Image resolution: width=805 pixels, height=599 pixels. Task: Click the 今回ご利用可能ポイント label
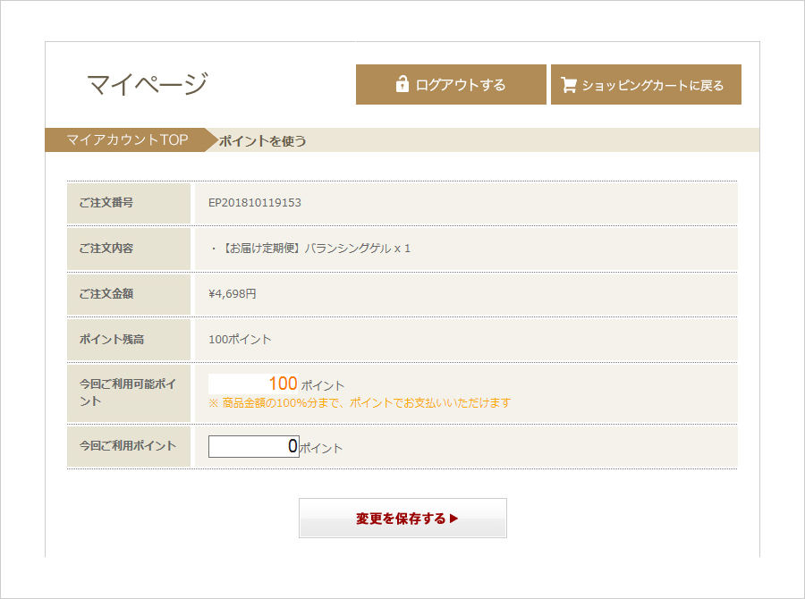point(128,392)
